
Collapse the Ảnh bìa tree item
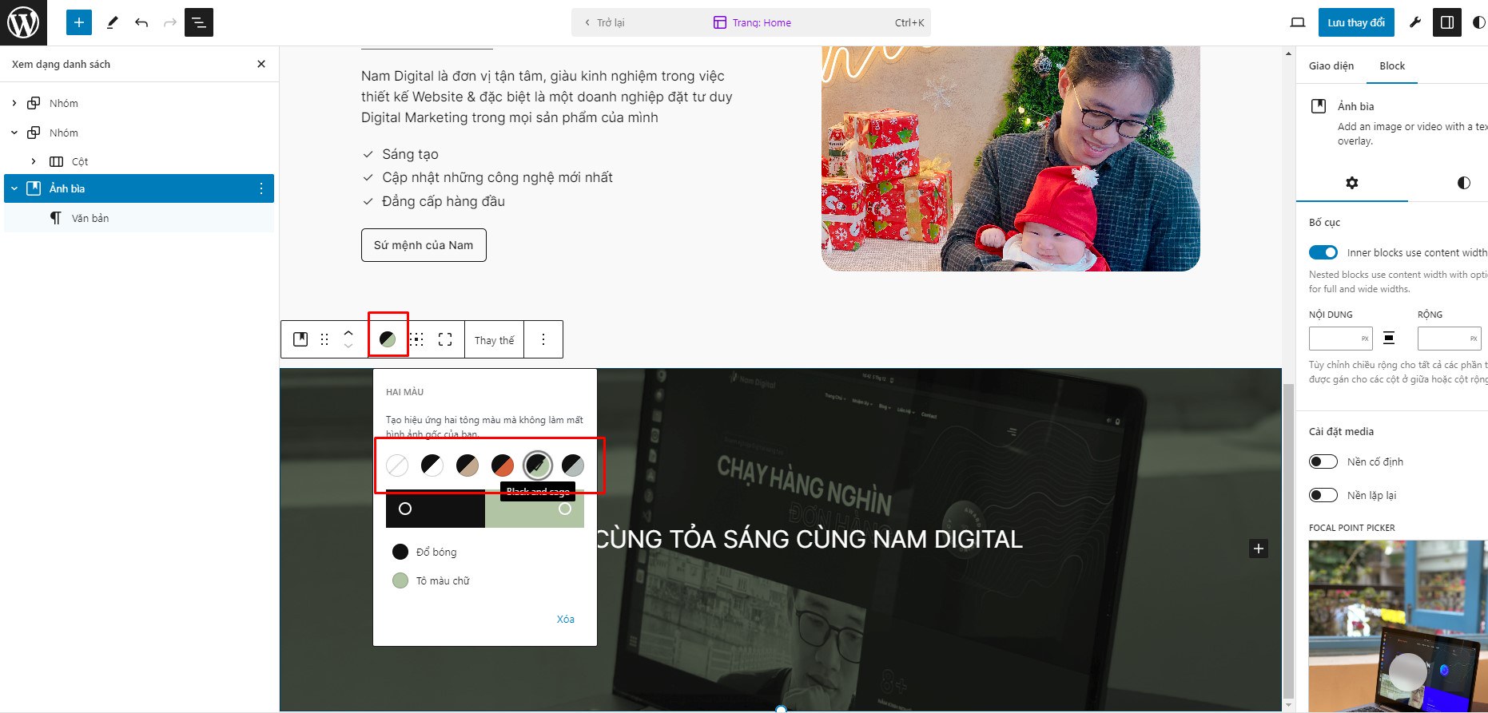coord(14,188)
